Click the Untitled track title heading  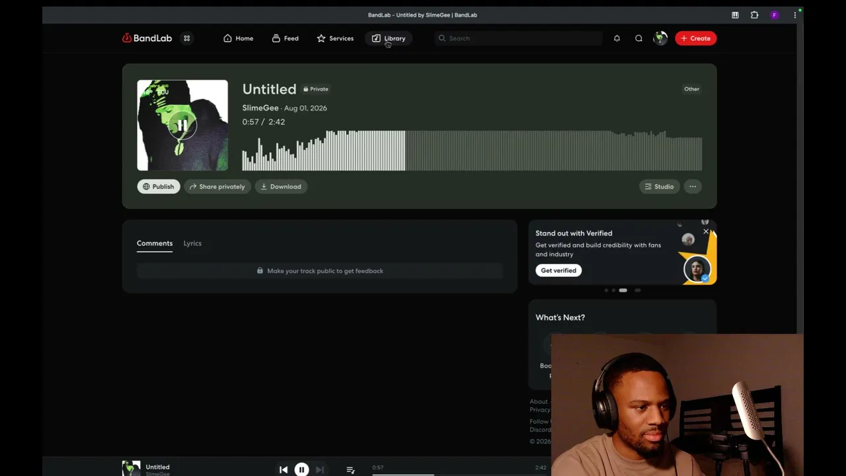[x=269, y=89]
